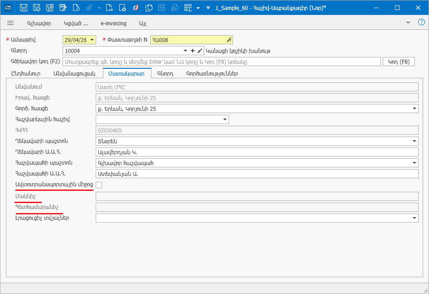Open the Ղեկավարի պաշտոն dropdown arrow

click(414, 141)
